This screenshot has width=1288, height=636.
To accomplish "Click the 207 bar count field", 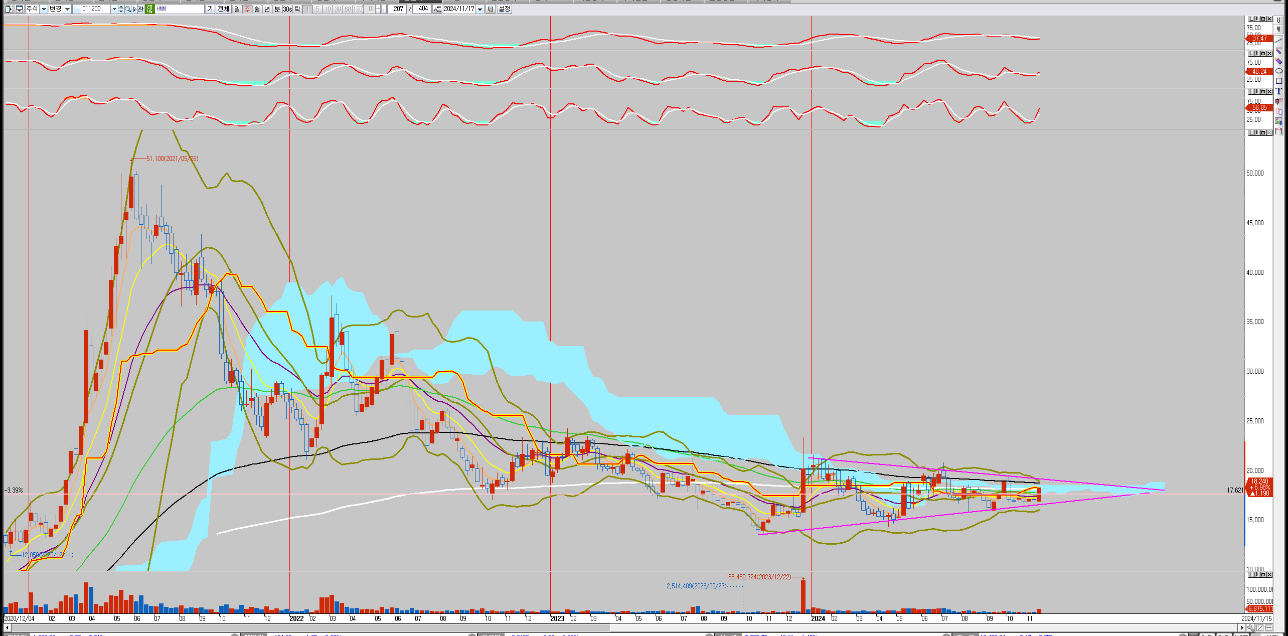I will coord(397,9).
